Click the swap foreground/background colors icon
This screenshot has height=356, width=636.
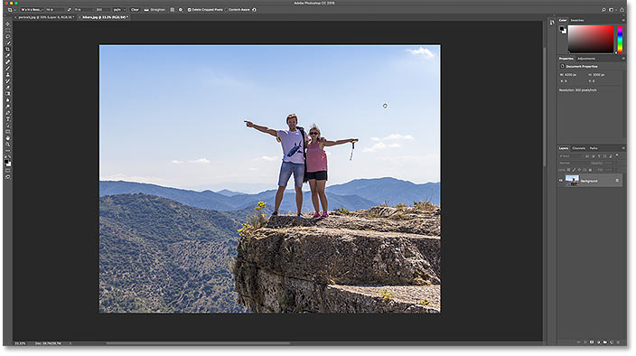coord(10,156)
